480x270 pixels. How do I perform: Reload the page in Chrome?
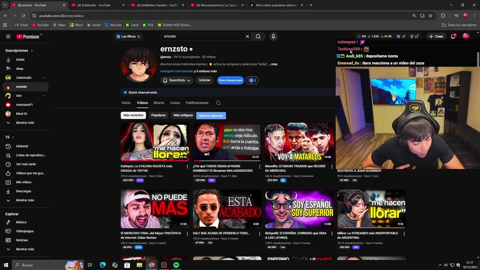click(23, 16)
